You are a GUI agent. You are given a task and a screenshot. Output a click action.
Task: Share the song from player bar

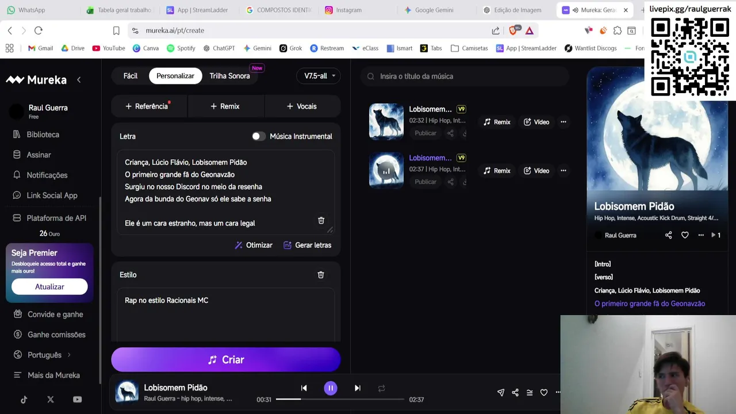pos(515,393)
